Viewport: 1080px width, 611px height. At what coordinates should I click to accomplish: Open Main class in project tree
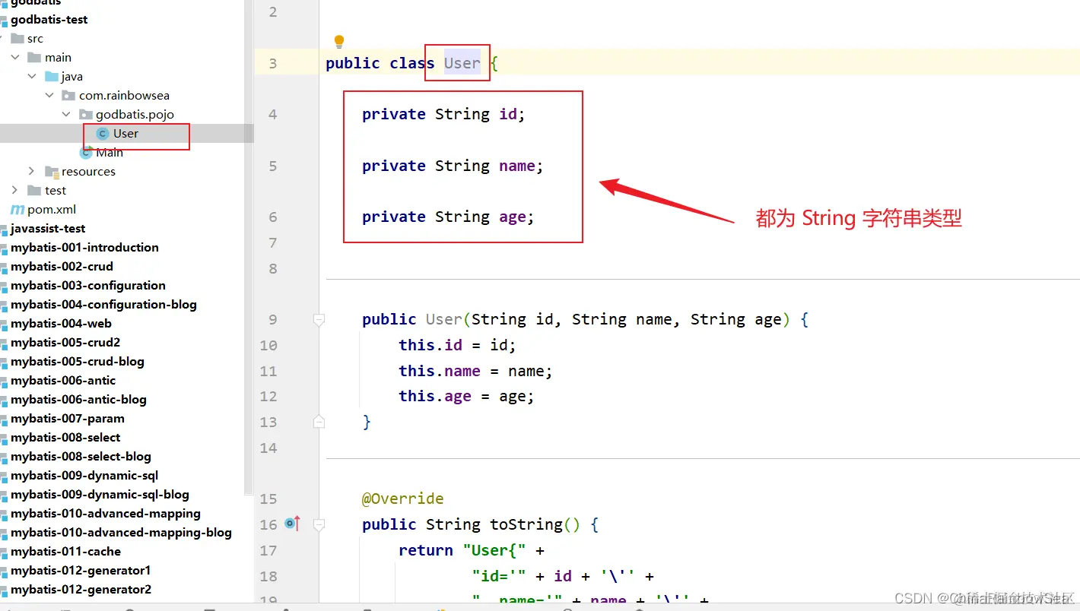(x=110, y=152)
